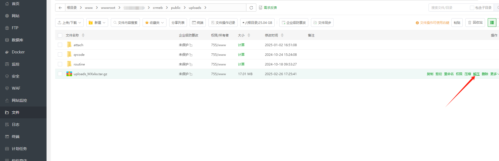Enable the include subdirectories (包含子目录) checkbox
499x161 pixels.
(x=472, y=8)
